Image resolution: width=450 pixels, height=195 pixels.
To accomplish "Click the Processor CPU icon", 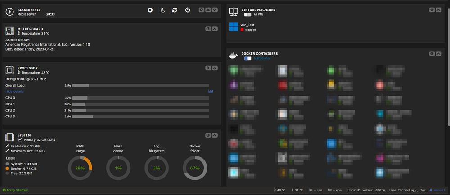I will (x=10, y=70).
